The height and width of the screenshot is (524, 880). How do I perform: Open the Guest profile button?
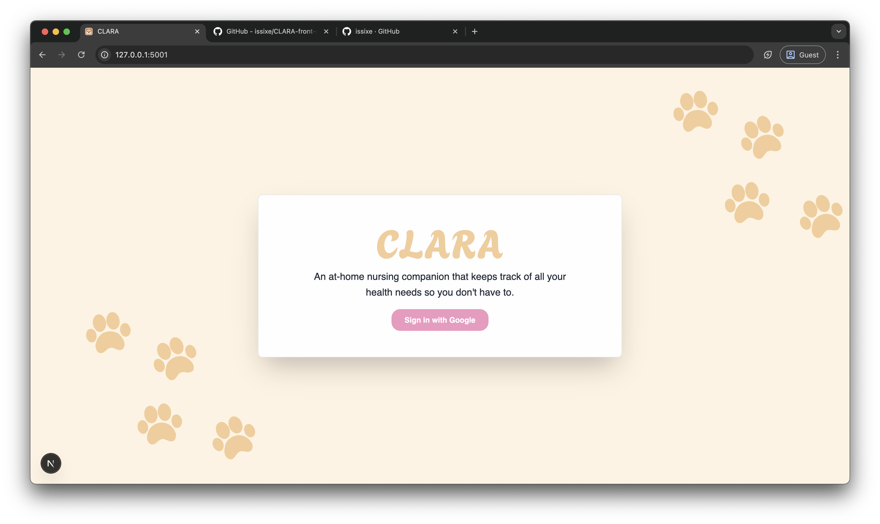coord(802,55)
